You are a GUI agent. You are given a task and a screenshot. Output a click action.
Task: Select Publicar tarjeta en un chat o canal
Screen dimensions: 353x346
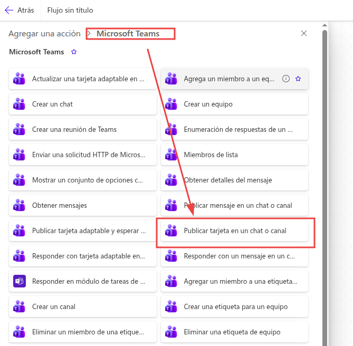(235, 230)
